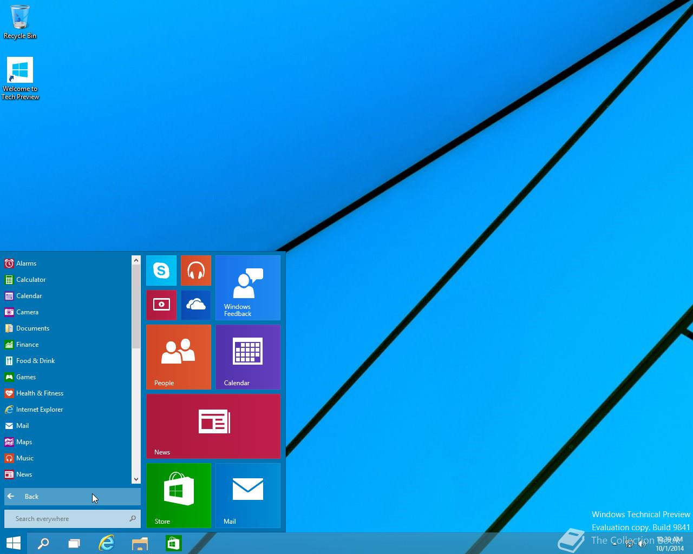This screenshot has width=693, height=554.
Task: Select the Recycle Bin desktop icon
Action: 20,22
